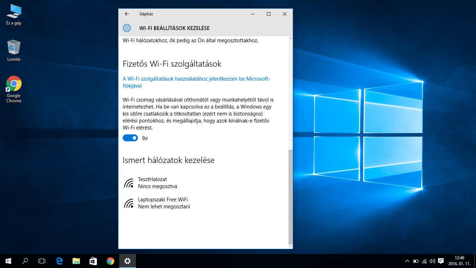Open the Action Center notifications icon
This screenshot has height=268, width=476.
tap(441, 261)
